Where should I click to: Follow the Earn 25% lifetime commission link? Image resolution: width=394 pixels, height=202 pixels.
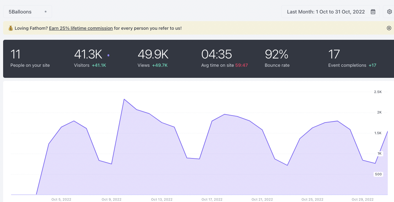tap(80, 28)
